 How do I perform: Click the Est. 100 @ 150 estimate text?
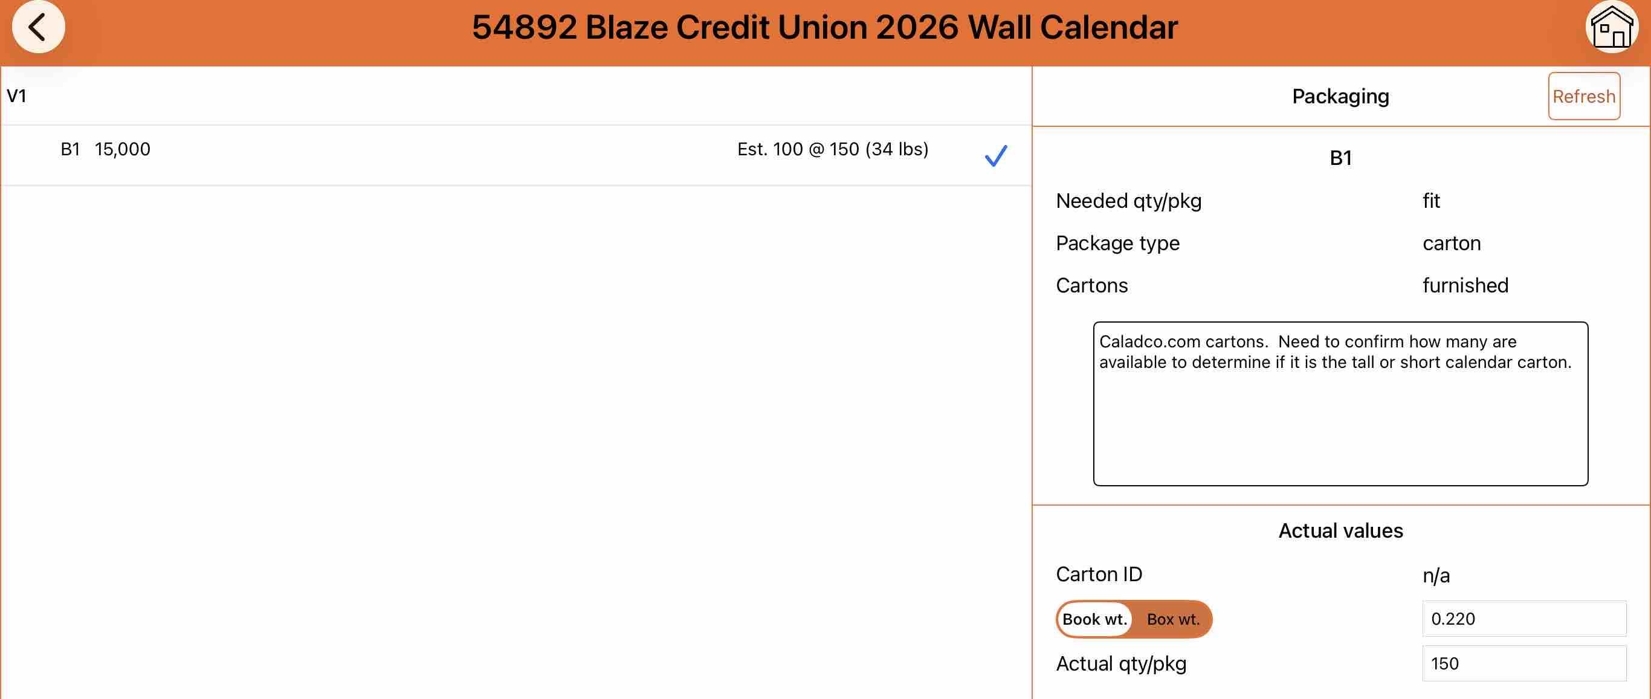832,149
